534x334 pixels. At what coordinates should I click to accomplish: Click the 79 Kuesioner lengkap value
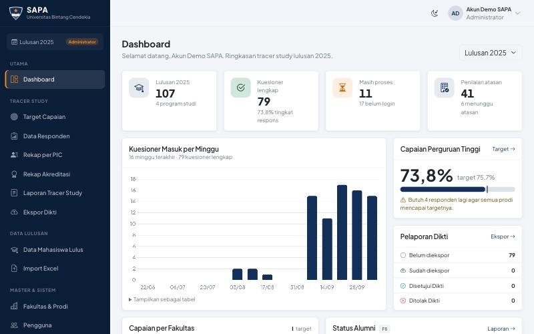(x=264, y=102)
